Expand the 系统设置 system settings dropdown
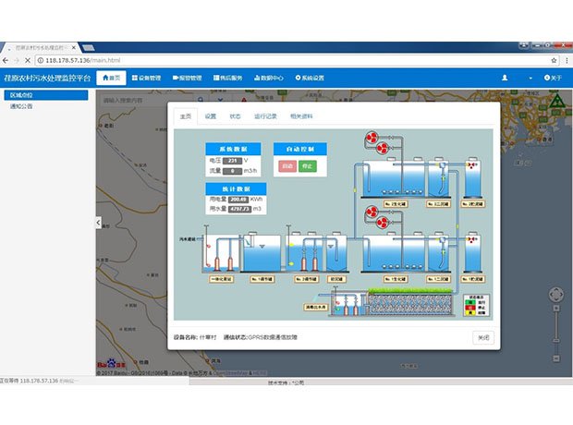The image size is (573, 425). [x=311, y=79]
